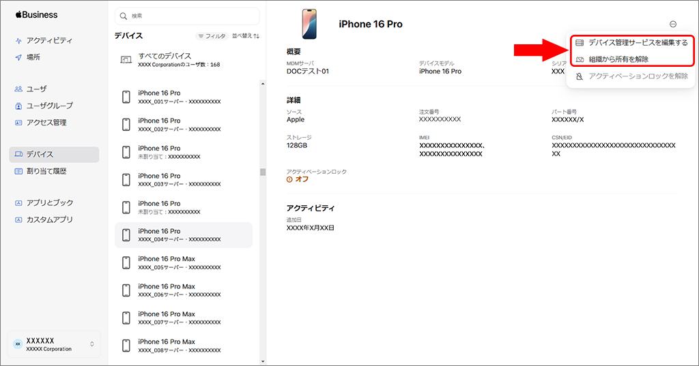Click MDM server value DOCテスト01

click(x=308, y=72)
